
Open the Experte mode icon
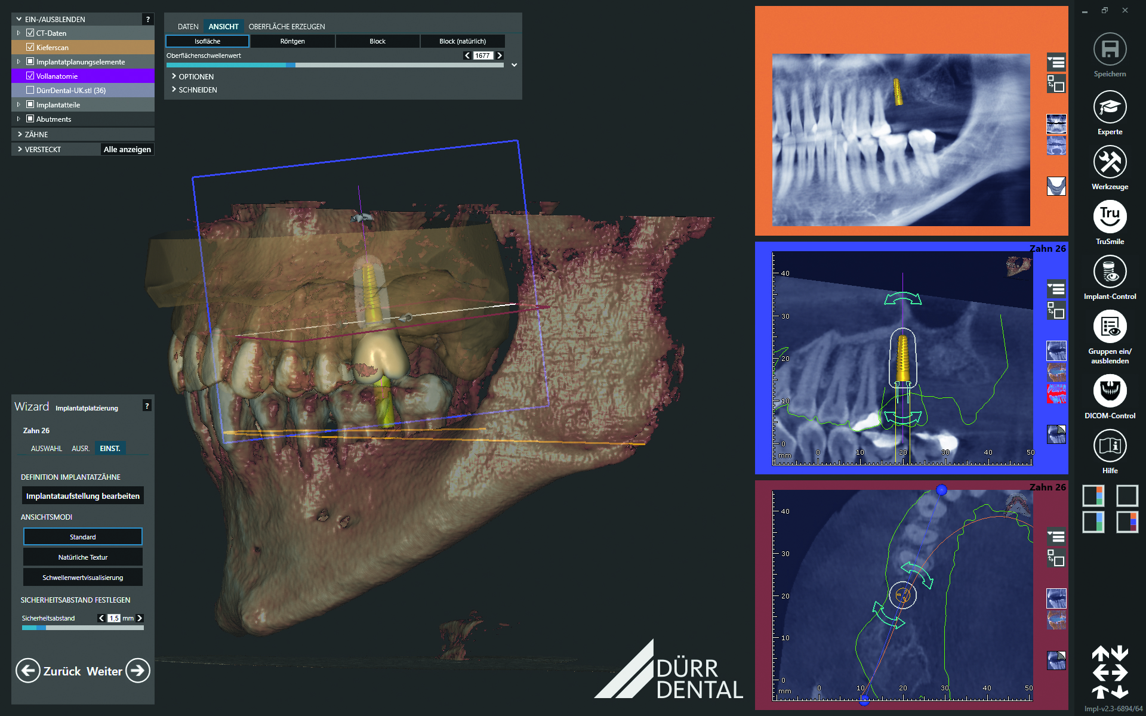pos(1110,107)
